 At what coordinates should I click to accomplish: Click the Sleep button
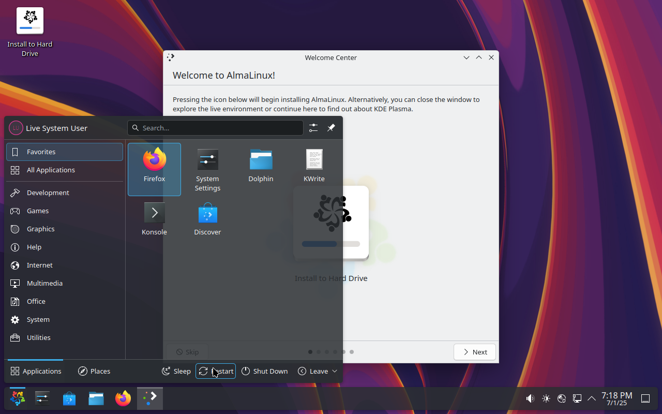point(176,371)
